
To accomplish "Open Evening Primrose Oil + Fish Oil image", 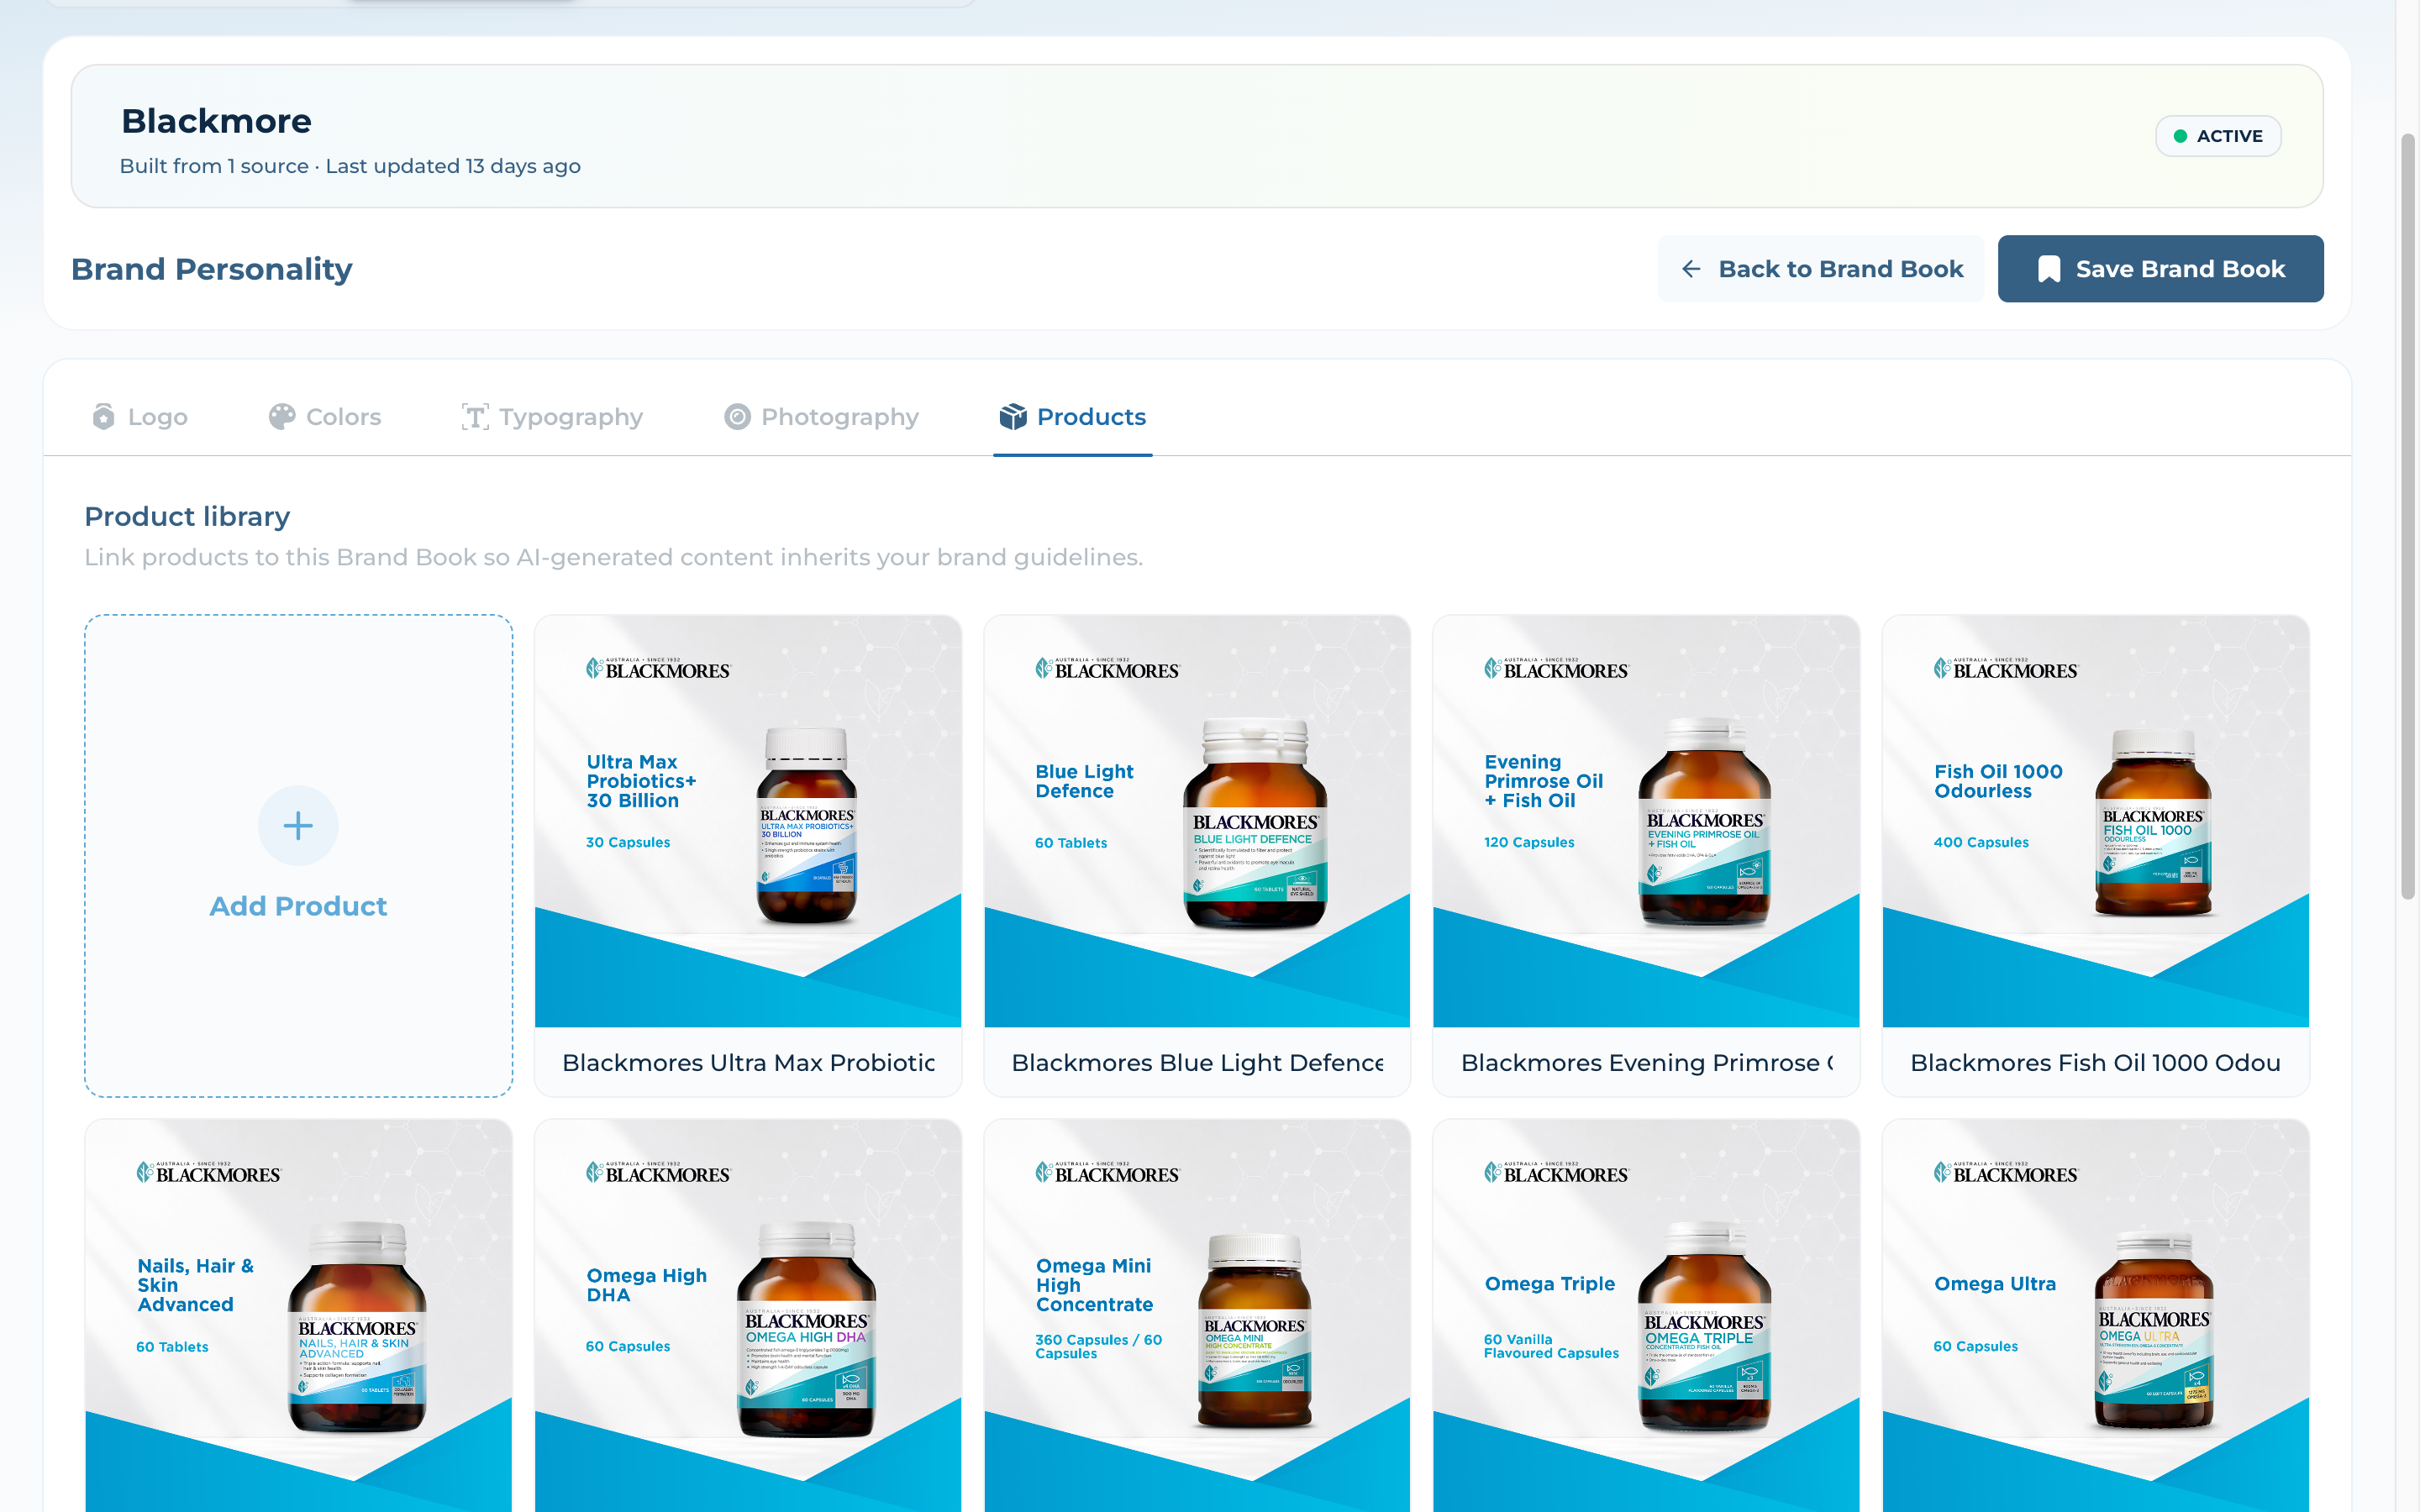I will pyautogui.click(x=1646, y=821).
